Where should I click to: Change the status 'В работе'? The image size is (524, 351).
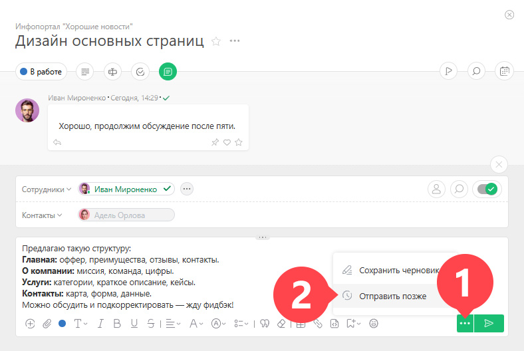click(41, 72)
